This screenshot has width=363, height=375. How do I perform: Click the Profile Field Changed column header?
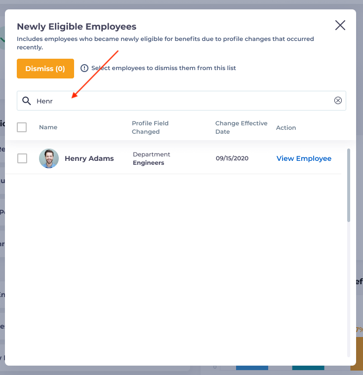click(150, 127)
